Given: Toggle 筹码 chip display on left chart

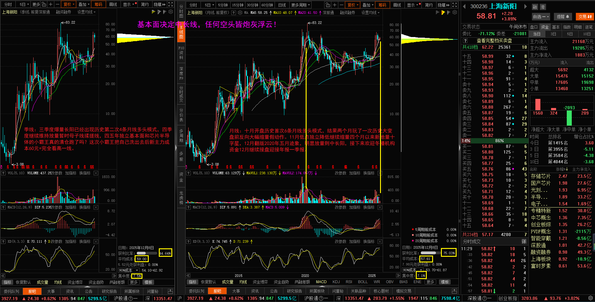Looking at the screenshot, I should click(99, 4).
